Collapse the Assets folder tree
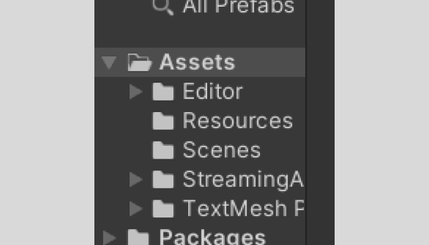429x245 pixels. (x=110, y=62)
